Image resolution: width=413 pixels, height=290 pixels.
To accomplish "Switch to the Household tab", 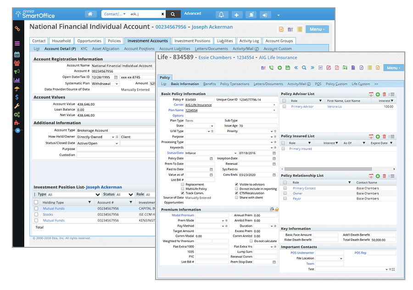I will (61, 41).
